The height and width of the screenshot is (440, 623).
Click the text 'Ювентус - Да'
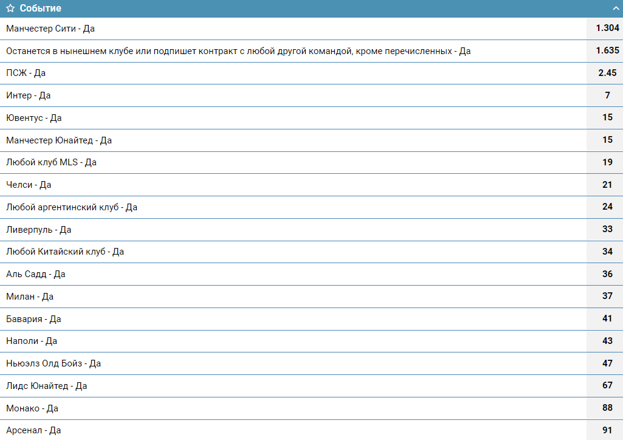34,118
